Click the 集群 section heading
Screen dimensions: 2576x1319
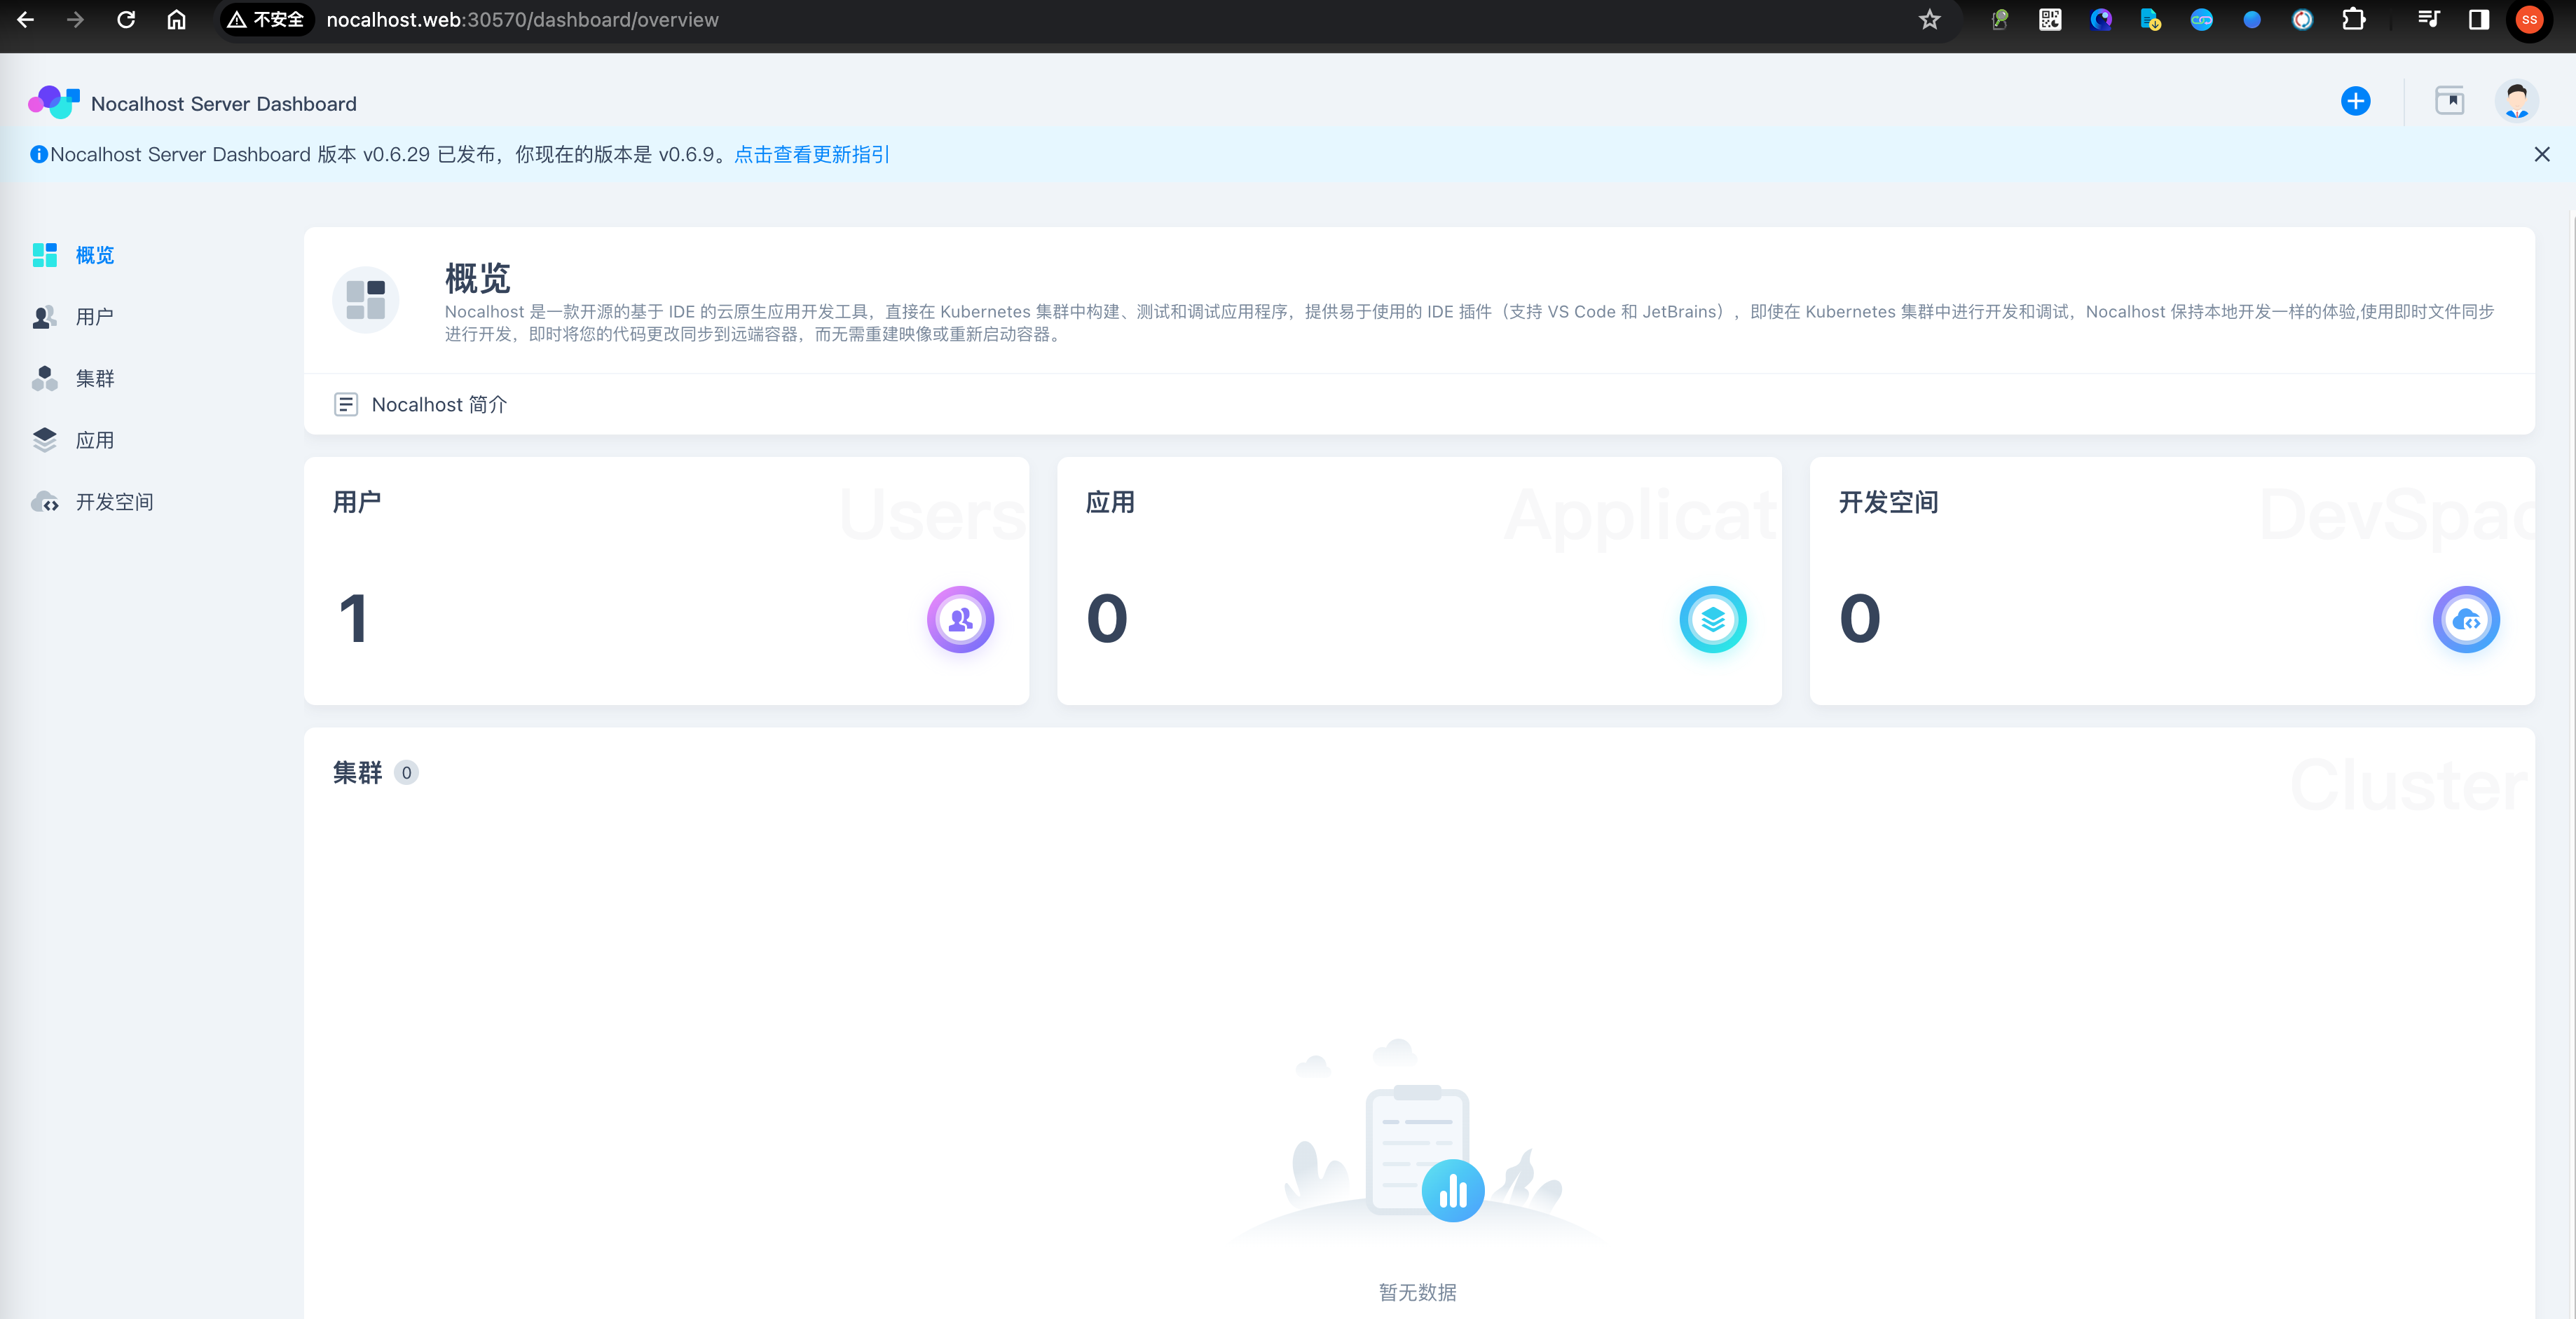(357, 772)
